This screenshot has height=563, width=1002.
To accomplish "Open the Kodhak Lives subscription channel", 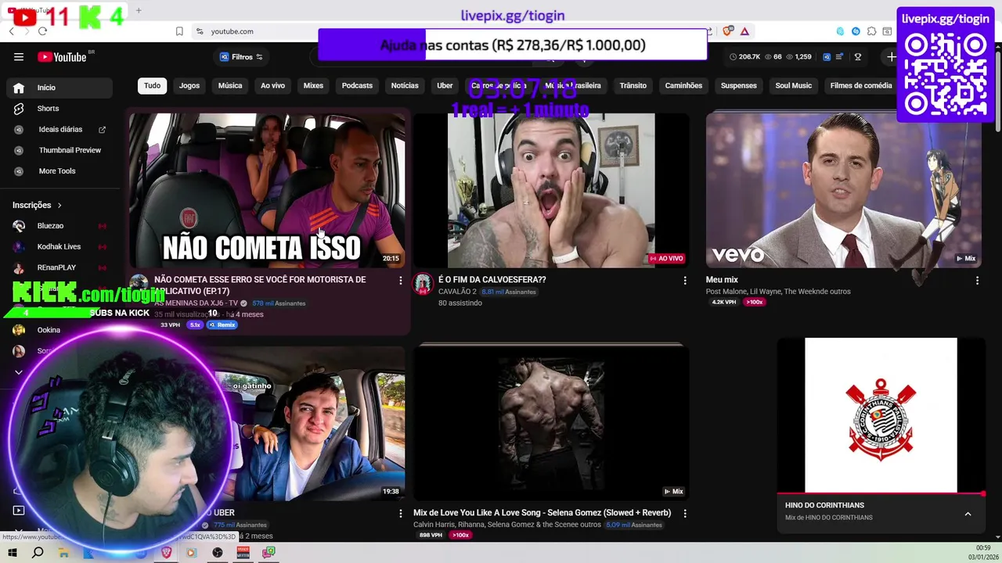I will (x=59, y=246).
